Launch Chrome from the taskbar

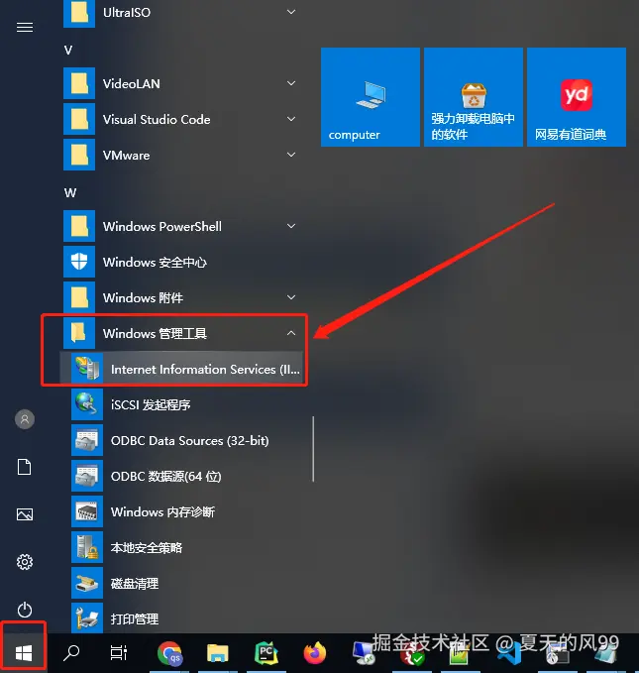pyautogui.click(x=170, y=653)
